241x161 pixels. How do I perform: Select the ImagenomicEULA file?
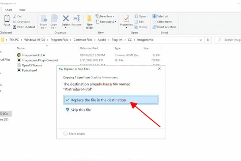pos(33,55)
